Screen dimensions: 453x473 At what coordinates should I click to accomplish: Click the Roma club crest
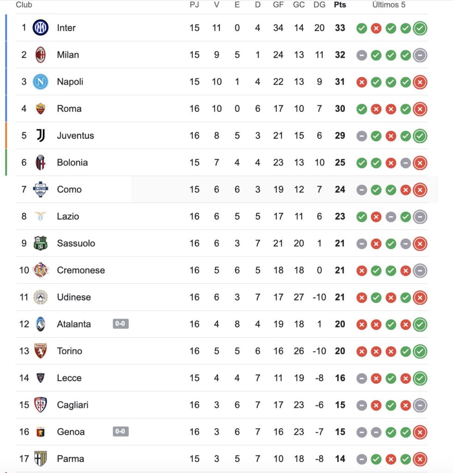pyautogui.click(x=41, y=109)
